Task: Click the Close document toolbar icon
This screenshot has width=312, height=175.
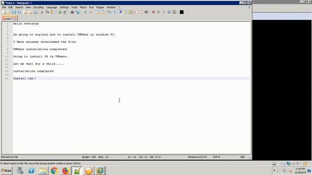Action: (x=25, y=12)
